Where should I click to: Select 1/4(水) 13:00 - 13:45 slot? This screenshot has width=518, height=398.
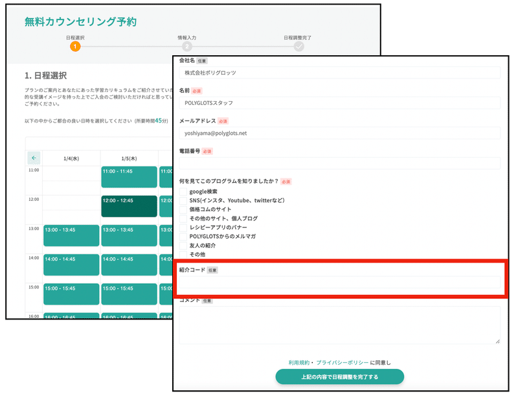pos(71,235)
